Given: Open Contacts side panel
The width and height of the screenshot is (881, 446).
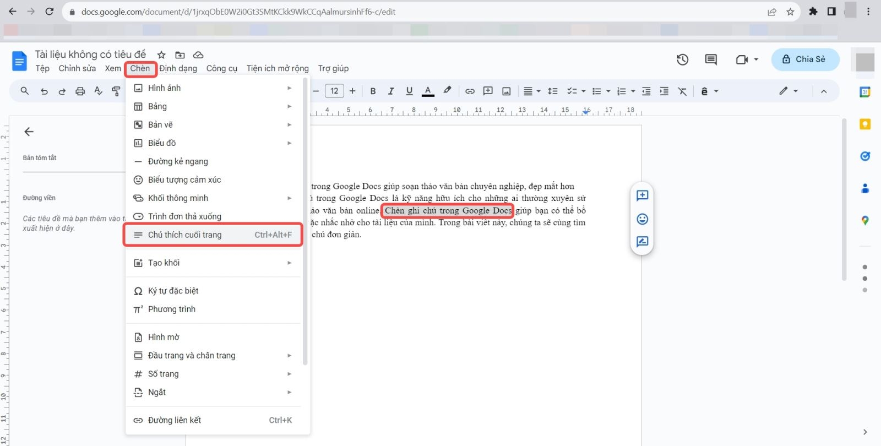Looking at the screenshot, I should click(865, 188).
